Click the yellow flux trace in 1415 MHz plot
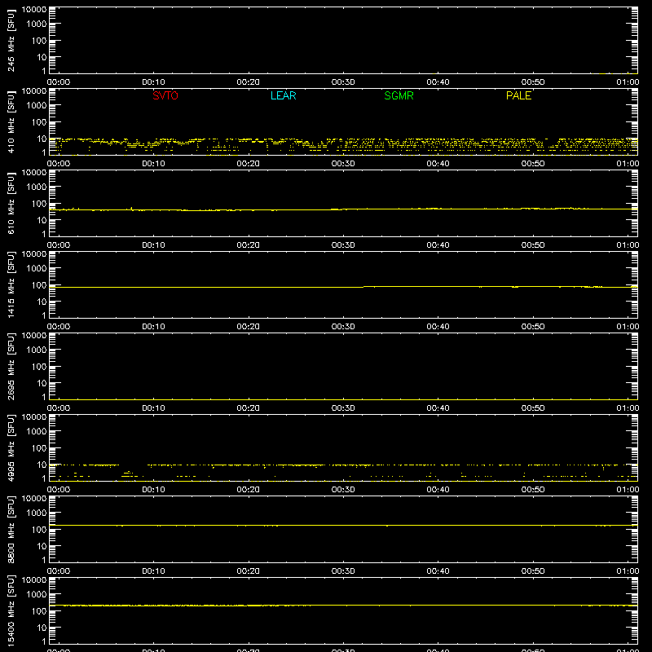 click(x=343, y=287)
